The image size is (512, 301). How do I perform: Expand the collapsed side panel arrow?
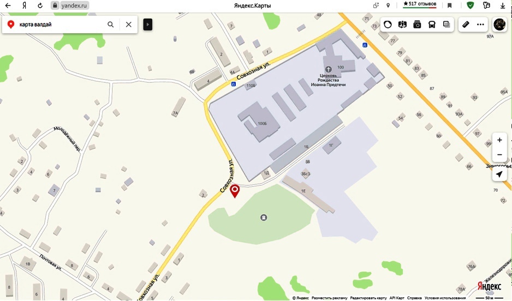(x=147, y=25)
